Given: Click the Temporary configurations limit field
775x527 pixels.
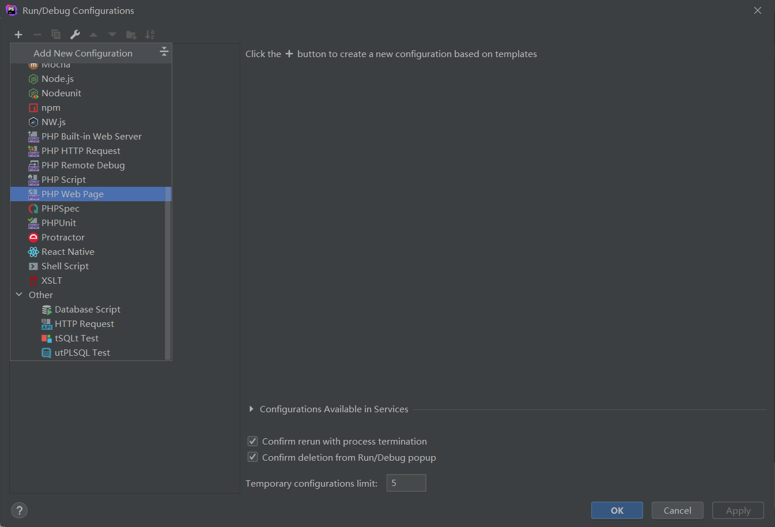Looking at the screenshot, I should 406,483.
